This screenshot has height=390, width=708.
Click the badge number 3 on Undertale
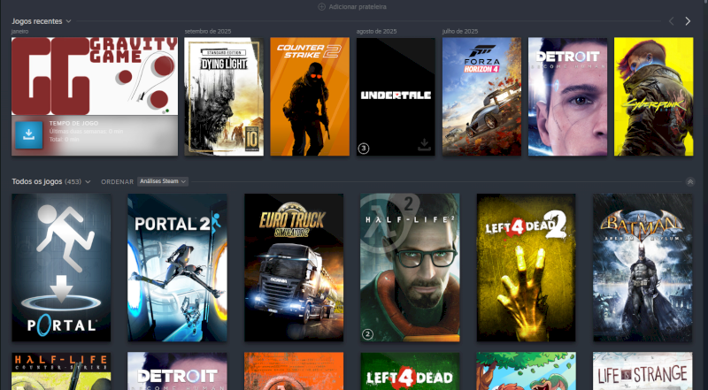364,148
